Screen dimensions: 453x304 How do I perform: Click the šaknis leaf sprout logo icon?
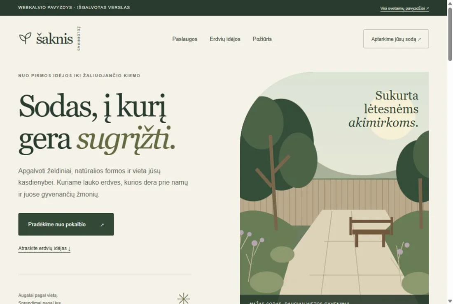(25, 38)
